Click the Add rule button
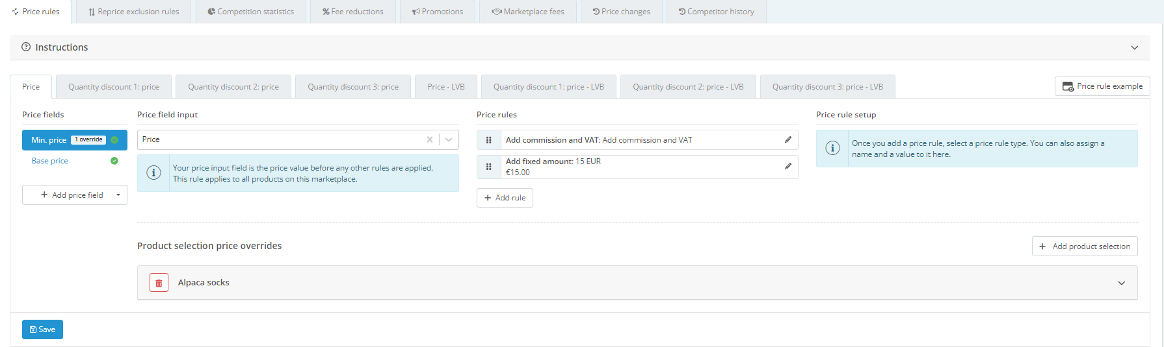The width and height of the screenshot is (1164, 347). pos(505,198)
